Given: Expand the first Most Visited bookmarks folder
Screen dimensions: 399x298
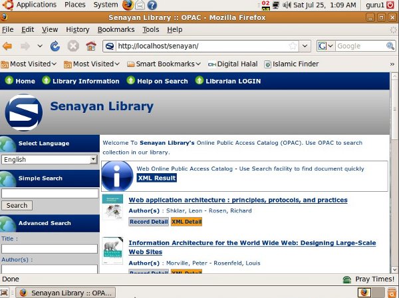Looking at the screenshot, I should tap(29, 64).
